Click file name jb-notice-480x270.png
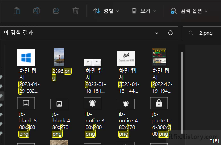221x145 pixels. point(128,124)
